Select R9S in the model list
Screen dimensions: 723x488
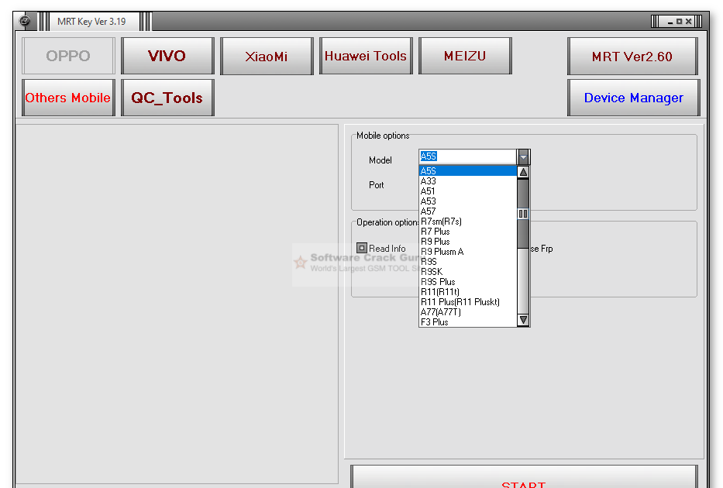467,262
